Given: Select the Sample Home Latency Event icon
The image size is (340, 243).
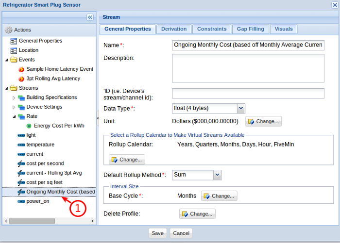Looking at the screenshot, I should [x=21, y=69].
